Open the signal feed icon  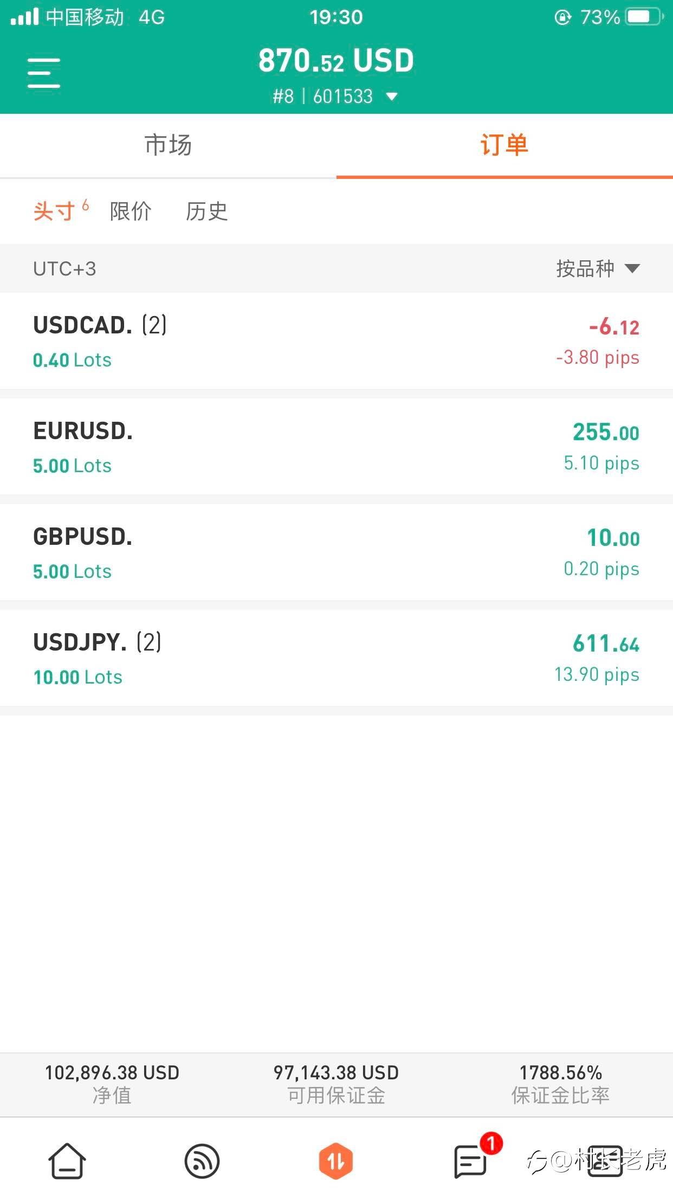pos(202,1161)
